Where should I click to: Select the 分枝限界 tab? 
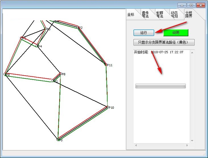189,14
